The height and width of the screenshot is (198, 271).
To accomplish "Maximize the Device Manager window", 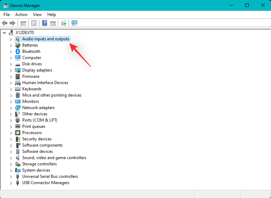I will 247,5.
